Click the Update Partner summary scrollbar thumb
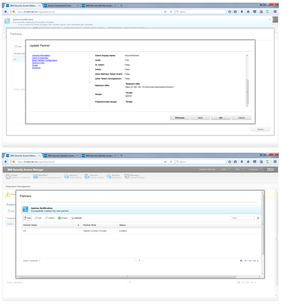This screenshot has width=282, height=305. click(x=247, y=92)
